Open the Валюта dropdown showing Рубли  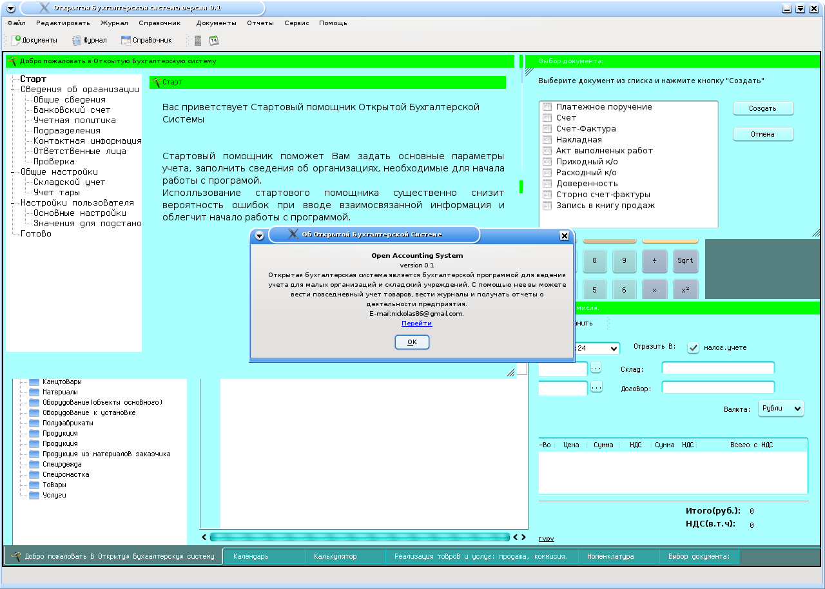point(780,409)
